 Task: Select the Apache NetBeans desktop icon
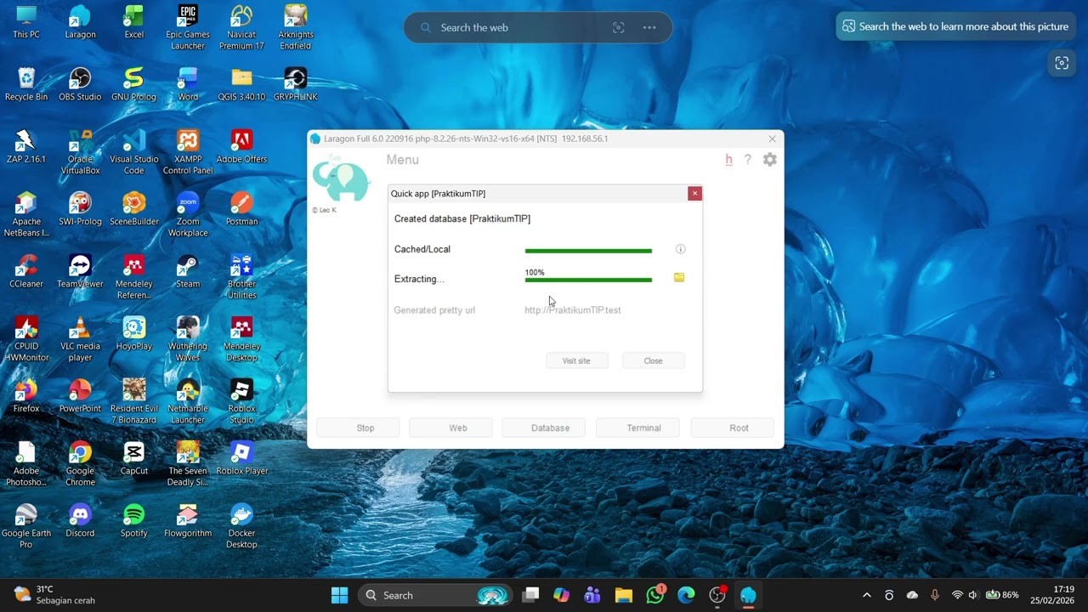pyautogui.click(x=26, y=214)
